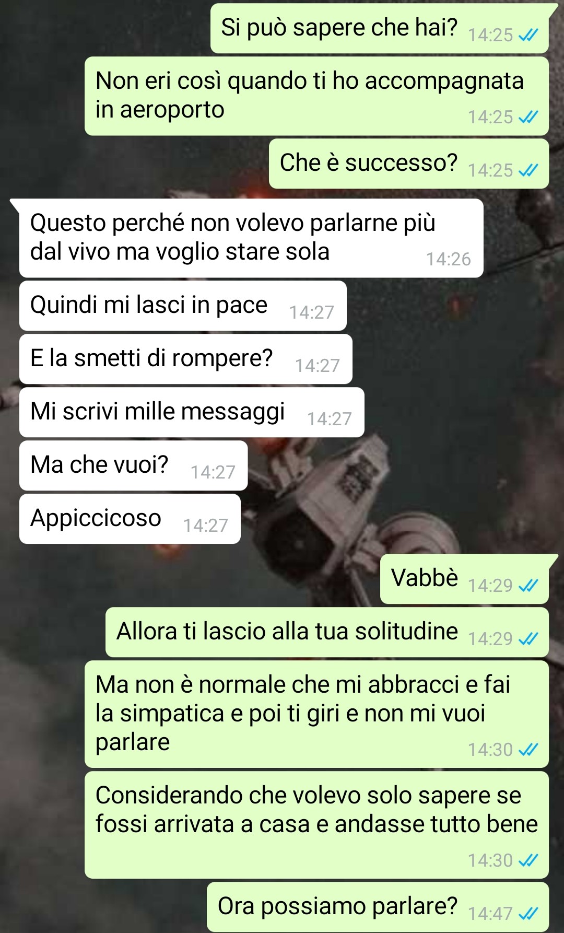Image resolution: width=564 pixels, height=933 pixels.
Task: Tap the read ticks on 'Vabbè' message
Action: tap(528, 586)
